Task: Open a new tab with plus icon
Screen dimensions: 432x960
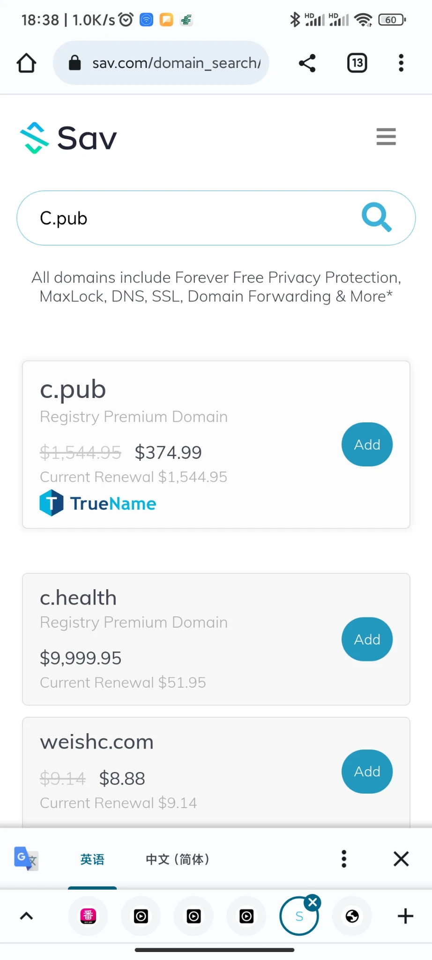Action: click(405, 916)
